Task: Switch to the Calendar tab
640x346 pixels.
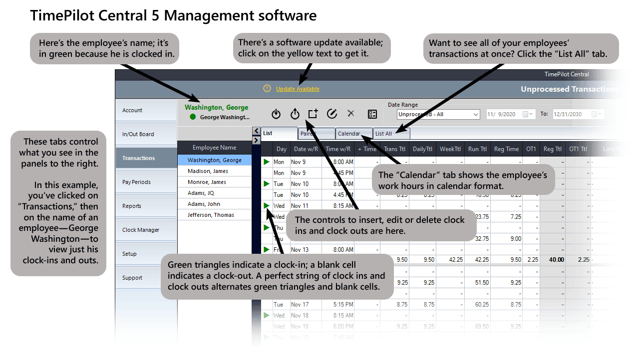Action: (x=348, y=134)
